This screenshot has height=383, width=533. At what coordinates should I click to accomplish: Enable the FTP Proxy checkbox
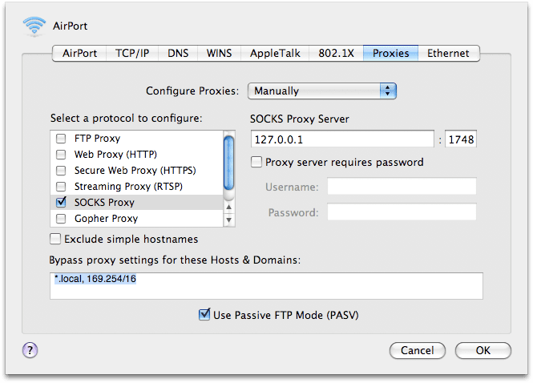coord(61,139)
